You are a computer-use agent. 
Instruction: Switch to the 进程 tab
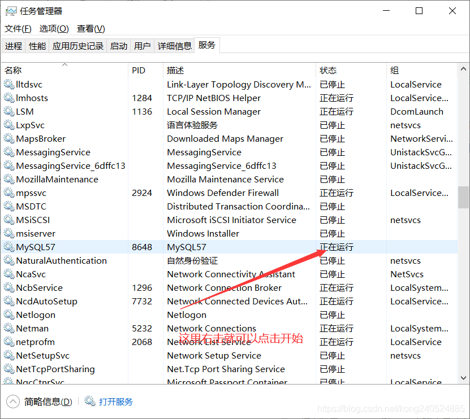click(x=14, y=46)
